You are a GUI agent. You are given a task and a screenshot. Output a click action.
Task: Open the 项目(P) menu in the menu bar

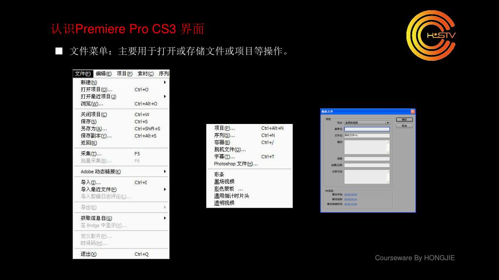tap(124, 74)
